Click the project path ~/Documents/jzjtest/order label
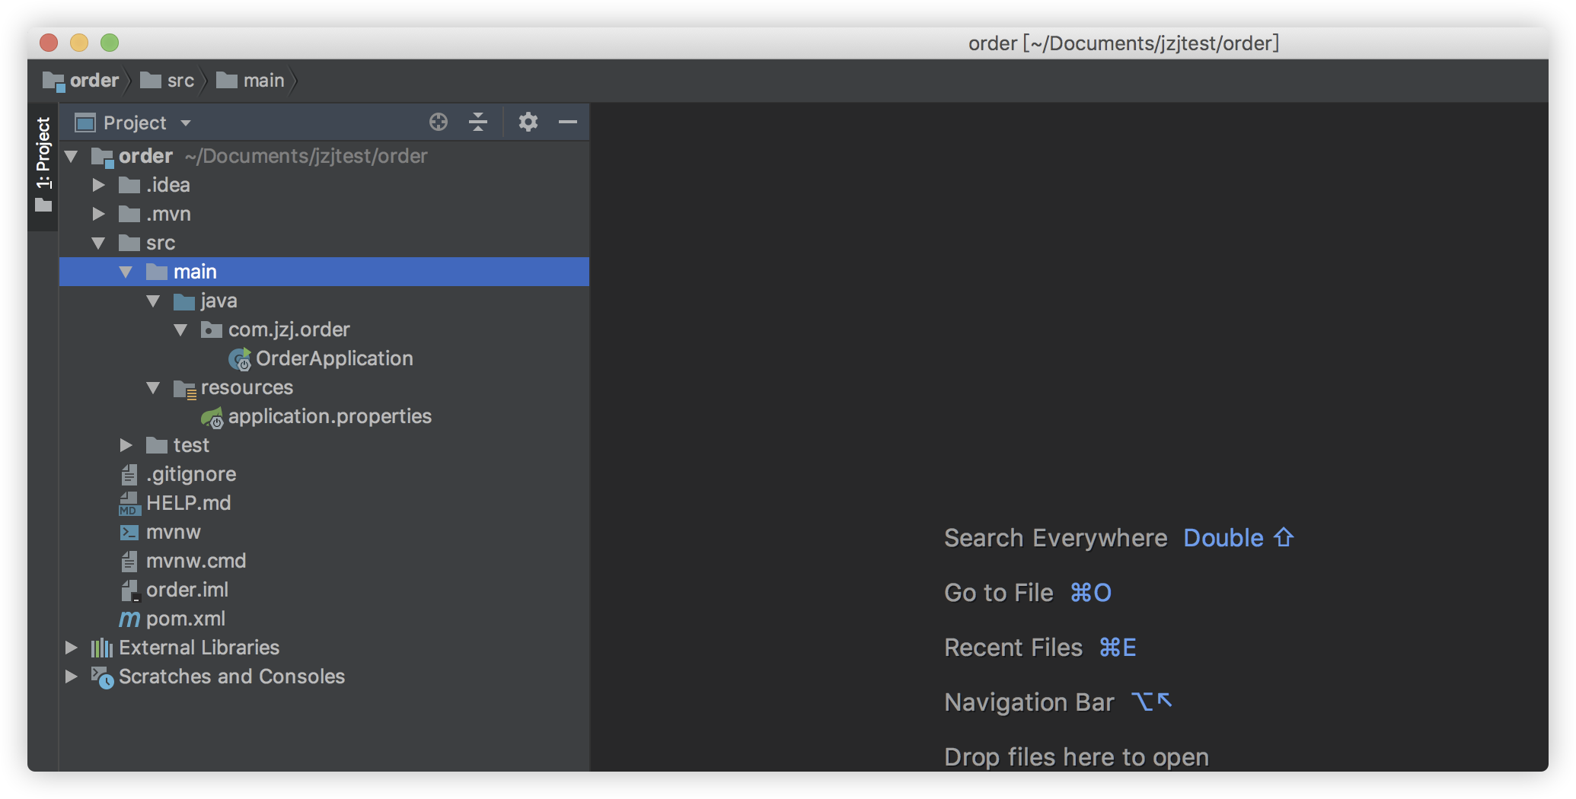This screenshot has width=1576, height=799. pyautogui.click(x=306, y=156)
